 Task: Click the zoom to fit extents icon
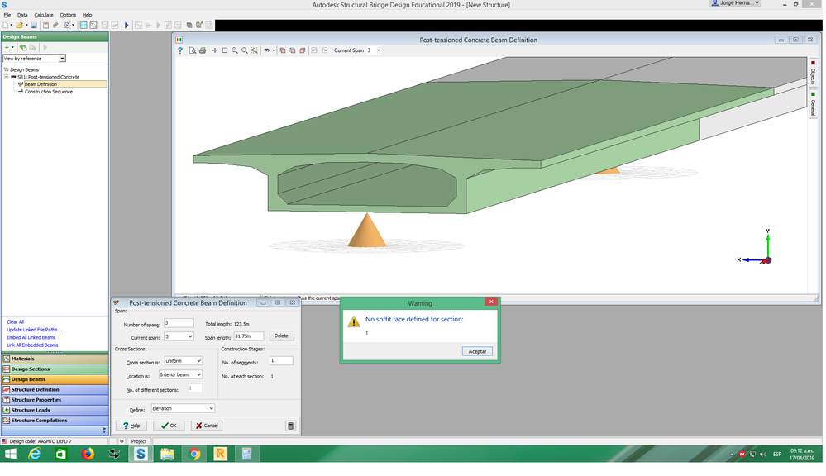[x=255, y=50]
